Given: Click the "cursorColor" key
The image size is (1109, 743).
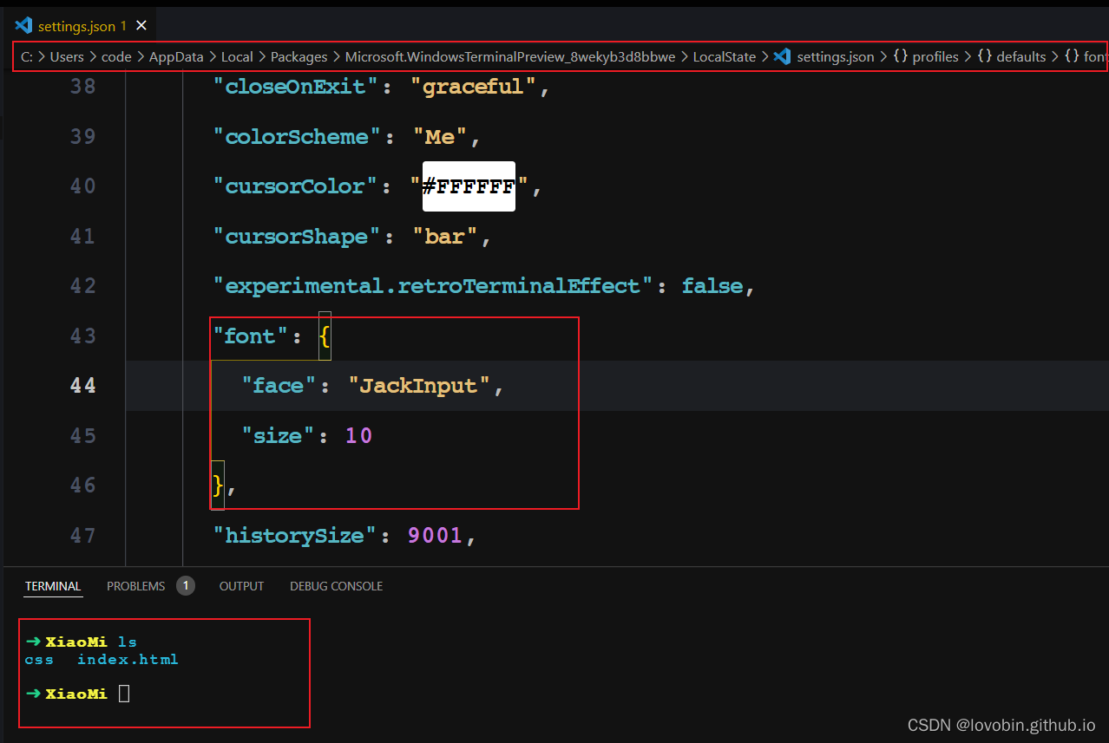Looking at the screenshot, I should click(297, 186).
